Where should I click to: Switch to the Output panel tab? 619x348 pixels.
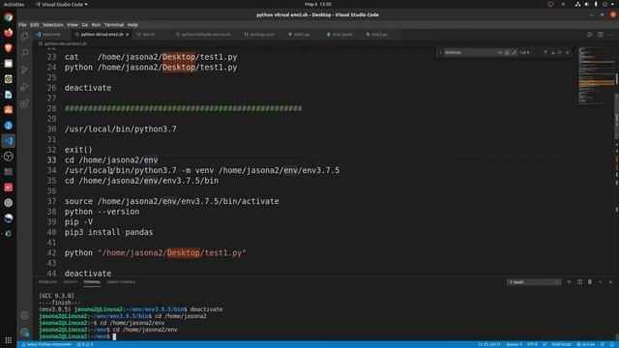pos(71,282)
